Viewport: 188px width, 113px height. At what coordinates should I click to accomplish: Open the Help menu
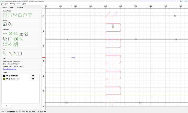(x=24, y=4)
